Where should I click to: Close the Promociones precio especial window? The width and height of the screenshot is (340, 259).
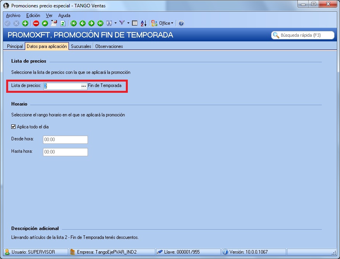(328, 4)
